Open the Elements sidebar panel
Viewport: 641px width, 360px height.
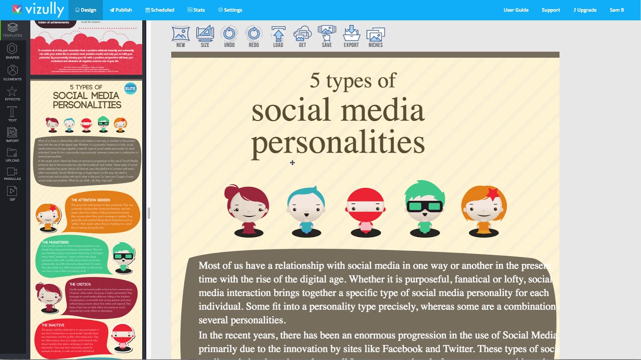coord(13,72)
